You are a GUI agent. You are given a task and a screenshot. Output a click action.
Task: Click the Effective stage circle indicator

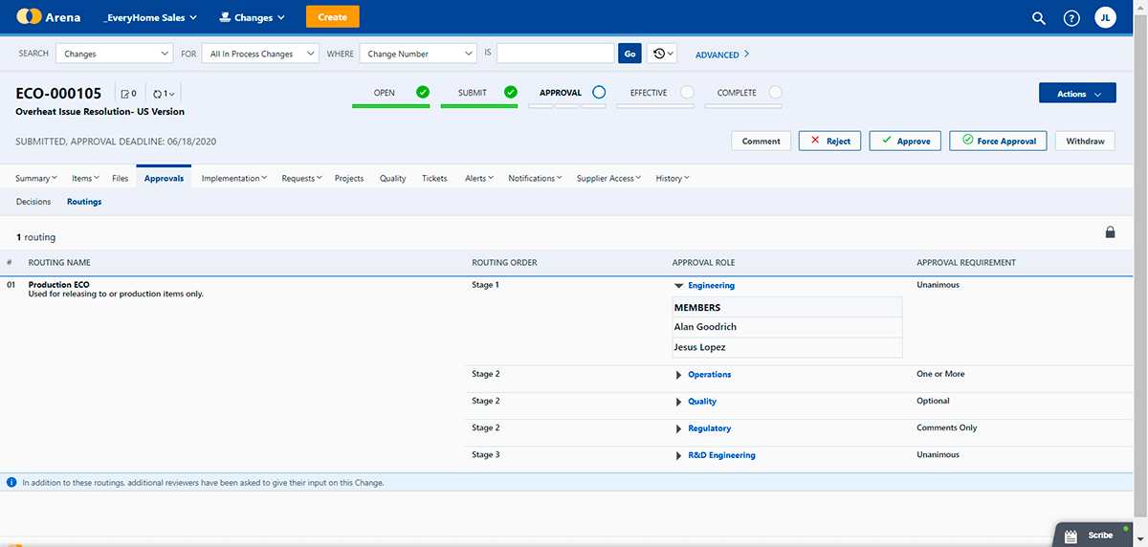tap(687, 93)
